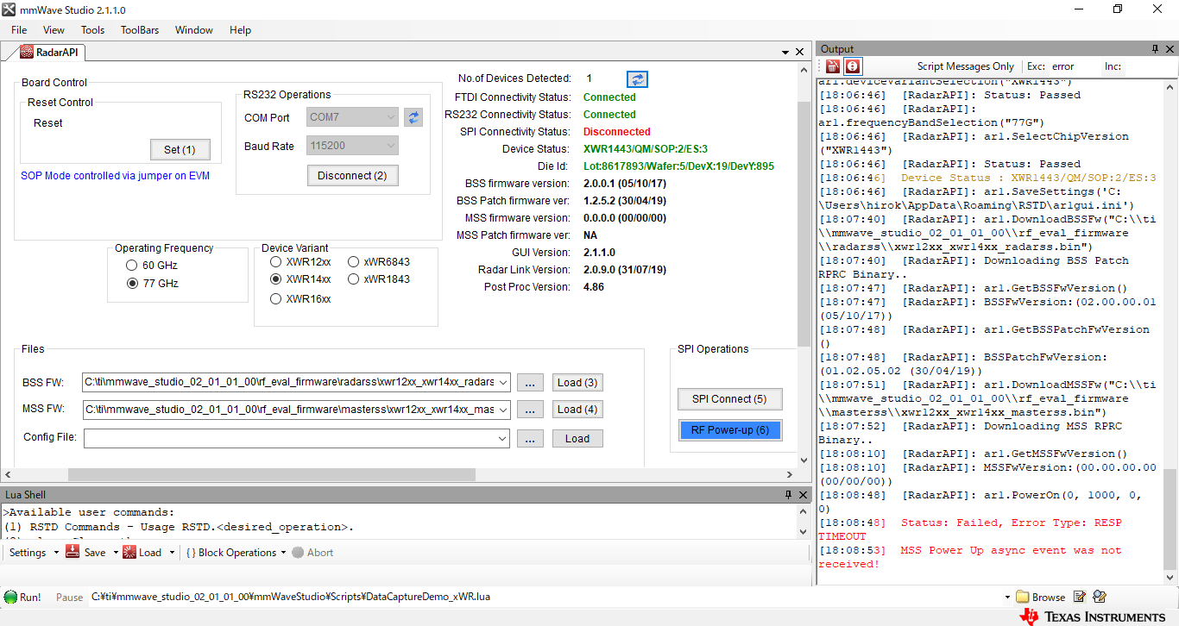
Task: Refresh the COM port list
Action: (x=413, y=117)
